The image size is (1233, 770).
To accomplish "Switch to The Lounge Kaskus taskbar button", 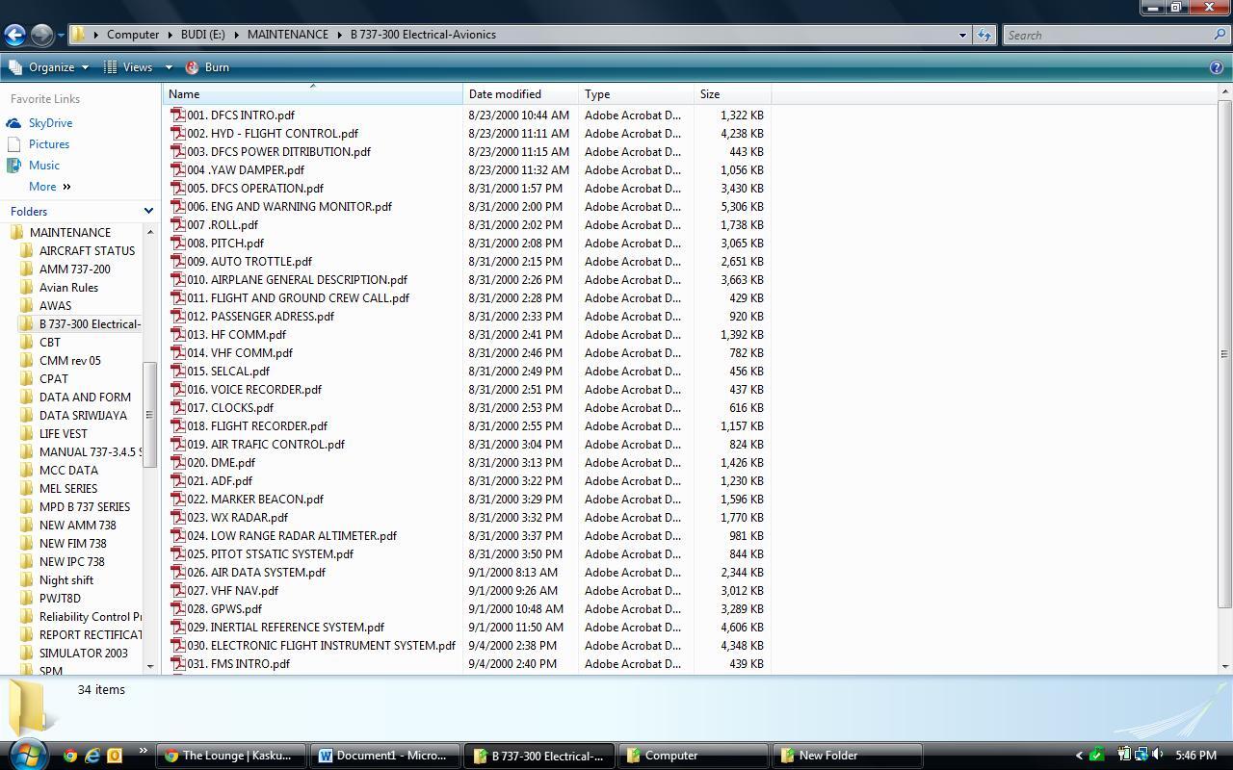I will pos(231,756).
